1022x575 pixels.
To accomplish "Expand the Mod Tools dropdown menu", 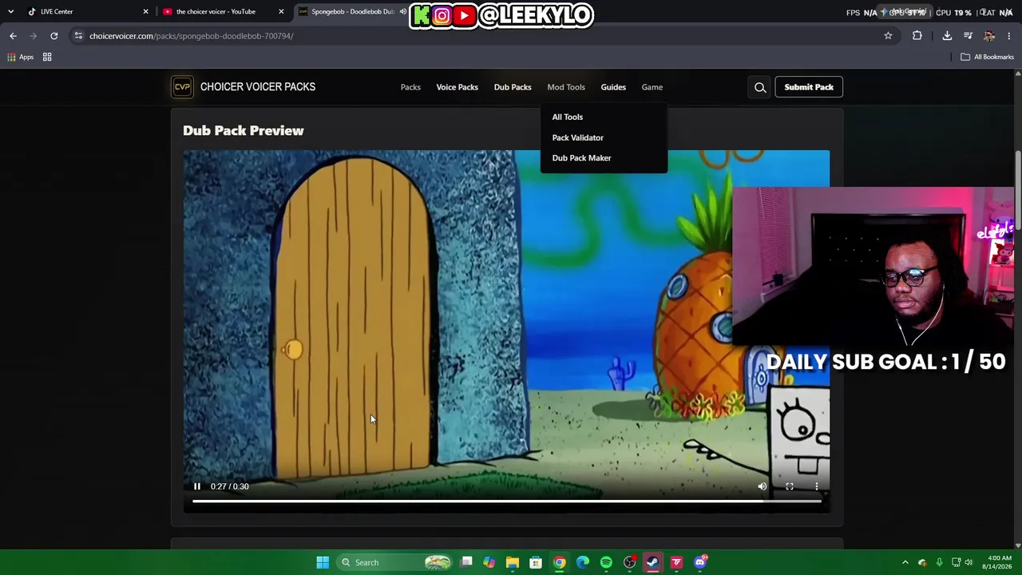I will click(x=566, y=87).
